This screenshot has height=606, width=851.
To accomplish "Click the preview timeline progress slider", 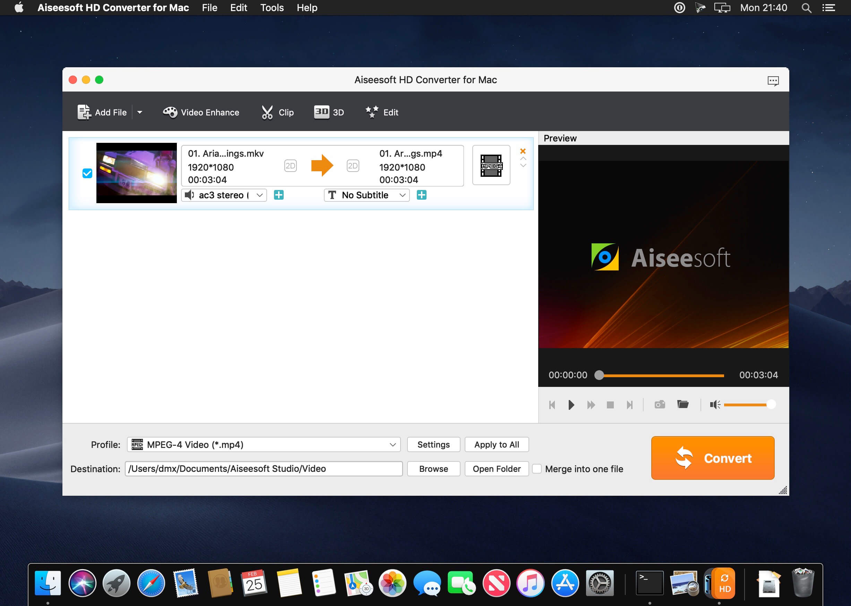I will click(x=661, y=375).
